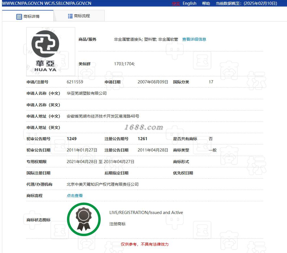
Task: Select applicant name 华亚芜湖塑胶有限公司
Action: click(86, 93)
